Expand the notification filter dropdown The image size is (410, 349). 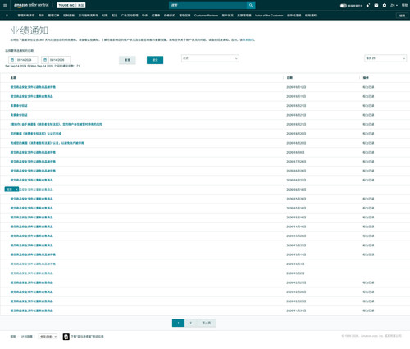click(x=210, y=58)
